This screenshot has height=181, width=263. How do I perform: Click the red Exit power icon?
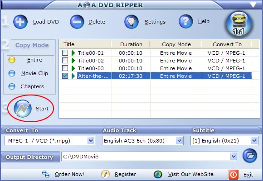click(x=234, y=175)
